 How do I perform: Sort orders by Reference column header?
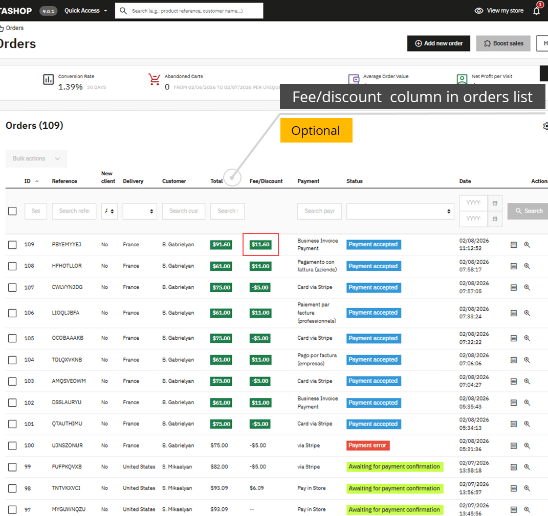tap(64, 181)
